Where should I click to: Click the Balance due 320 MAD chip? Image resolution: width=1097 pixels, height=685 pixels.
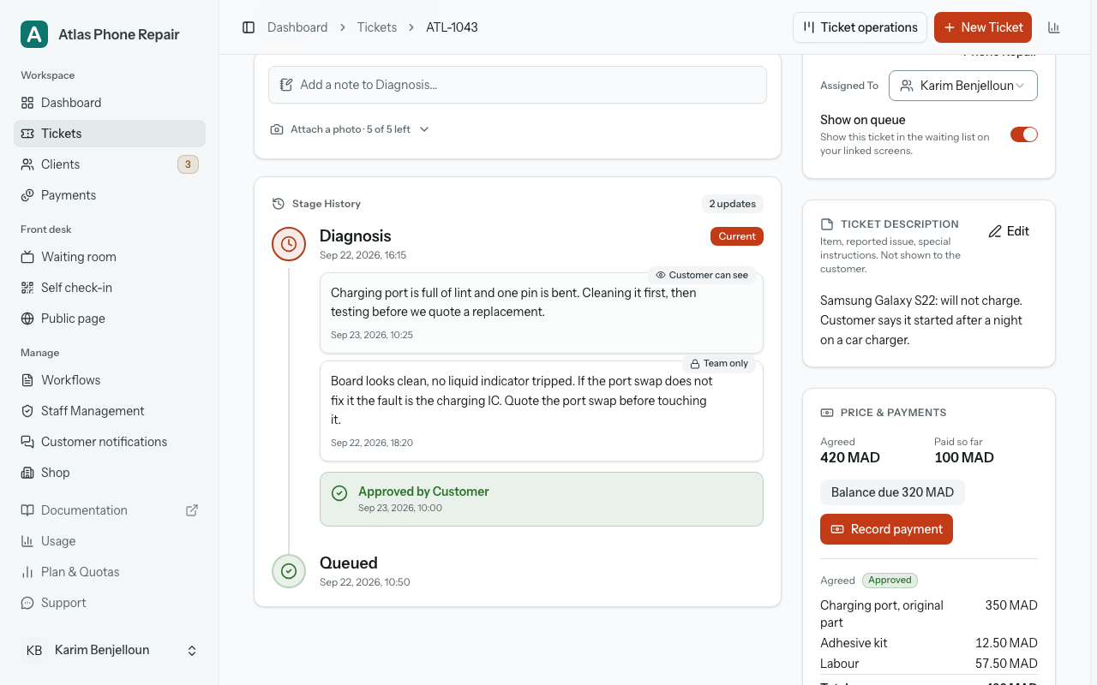892,492
